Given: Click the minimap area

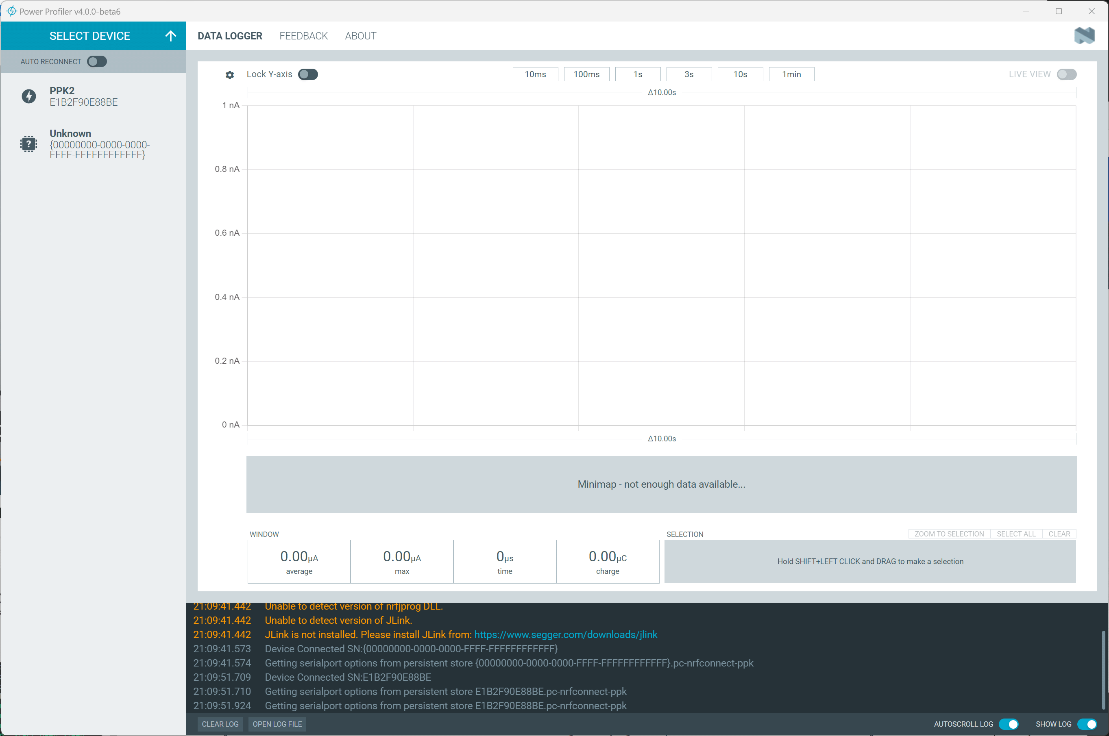Looking at the screenshot, I should coord(661,484).
